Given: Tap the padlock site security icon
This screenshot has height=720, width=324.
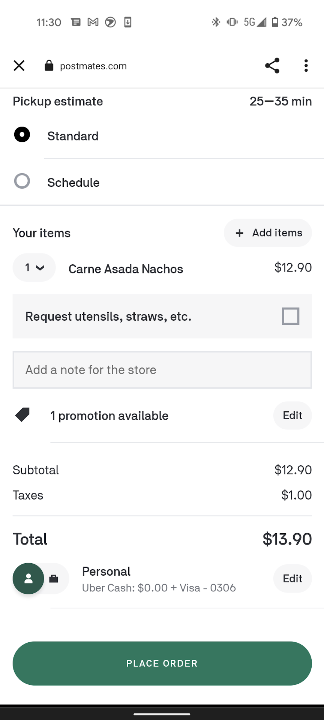Looking at the screenshot, I should pyautogui.click(x=49, y=66).
